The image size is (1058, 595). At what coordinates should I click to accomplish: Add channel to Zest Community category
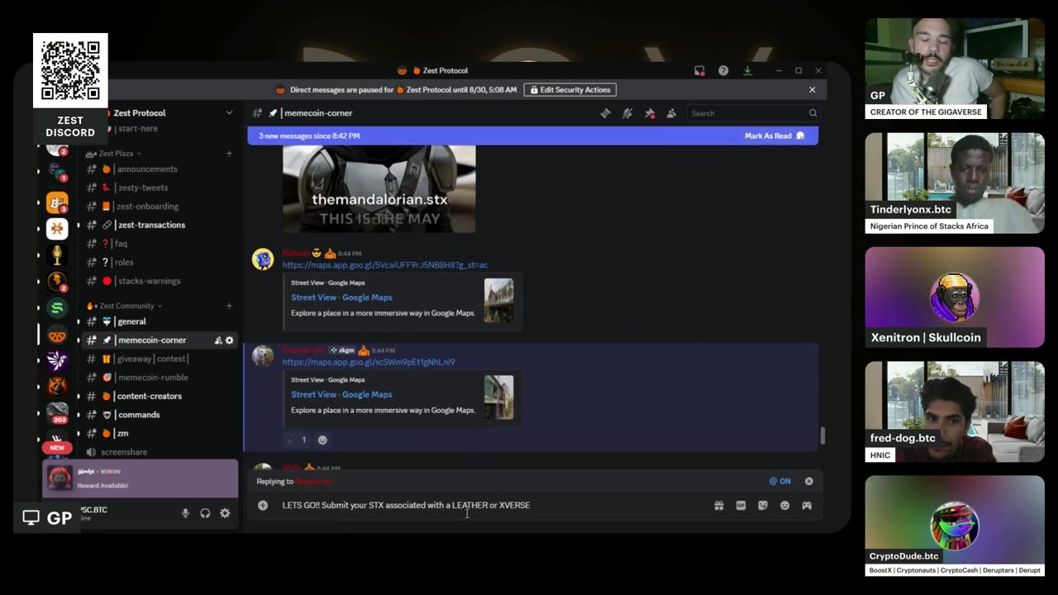pos(229,306)
